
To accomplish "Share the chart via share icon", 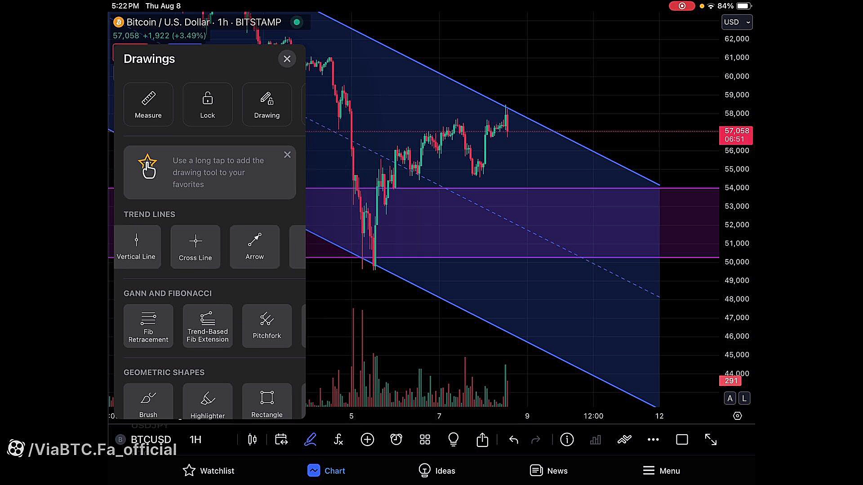I will pyautogui.click(x=482, y=440).
